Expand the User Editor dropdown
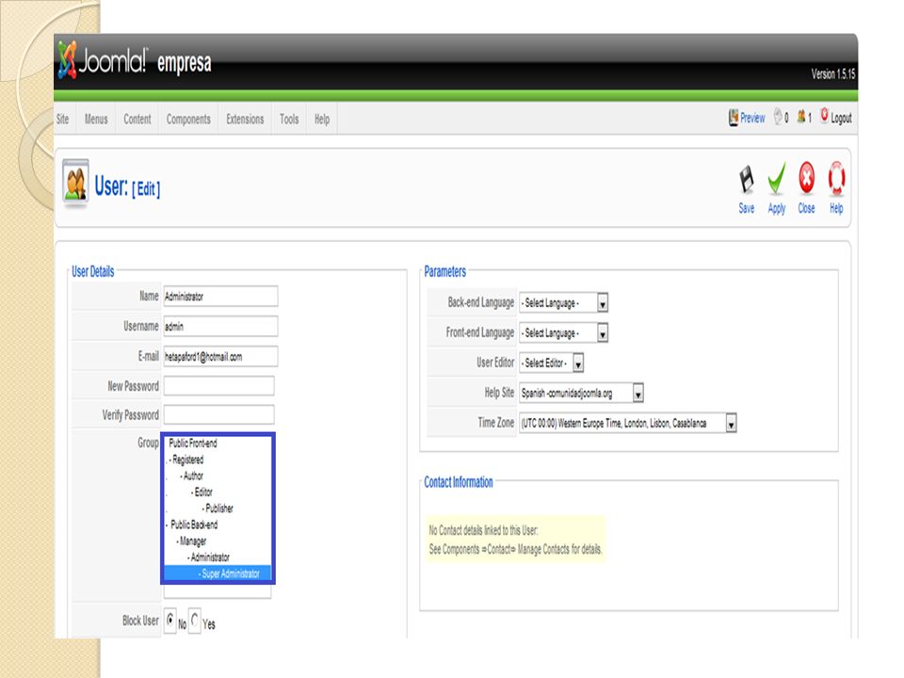Image resolution: width=904 pixels, height=678 pixels. pyautogui.click(x=552, y=363)
